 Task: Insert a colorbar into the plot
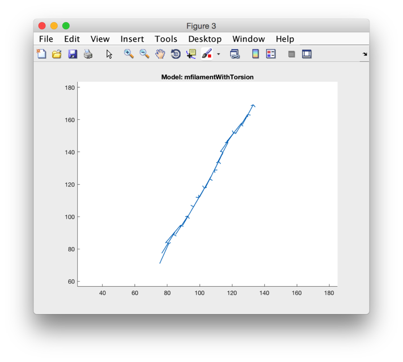[255, 54]
